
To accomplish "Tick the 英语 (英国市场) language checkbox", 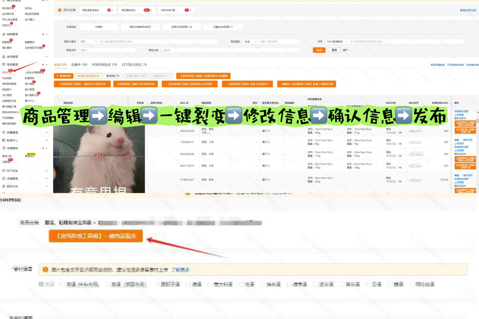I will 108,284.
